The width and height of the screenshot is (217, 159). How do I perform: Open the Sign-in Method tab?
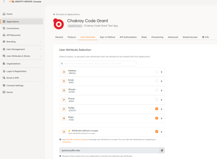(107, 37)
